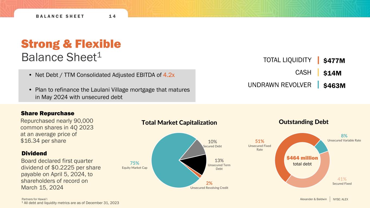Image resolution: width=370 pixels, height=208 pixels.
Task: Click the teal bar beside Undrawn Revolver
Action: tap(318, 85)
